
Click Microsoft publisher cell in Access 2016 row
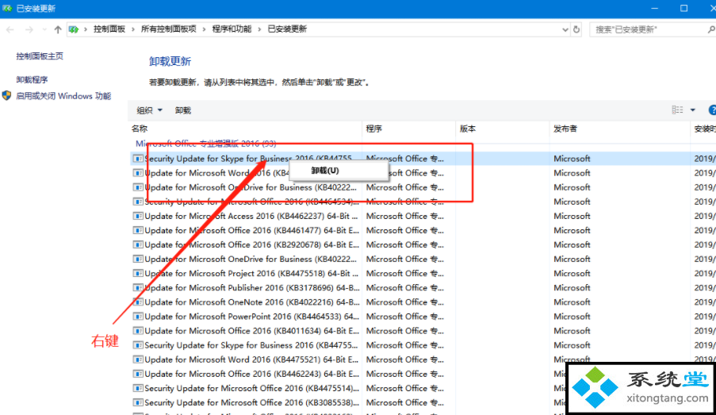click(x=572, y=216)
